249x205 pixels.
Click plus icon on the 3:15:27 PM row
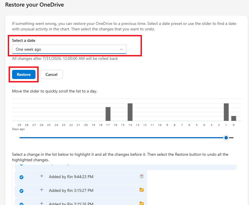click(x=41, y=190)
